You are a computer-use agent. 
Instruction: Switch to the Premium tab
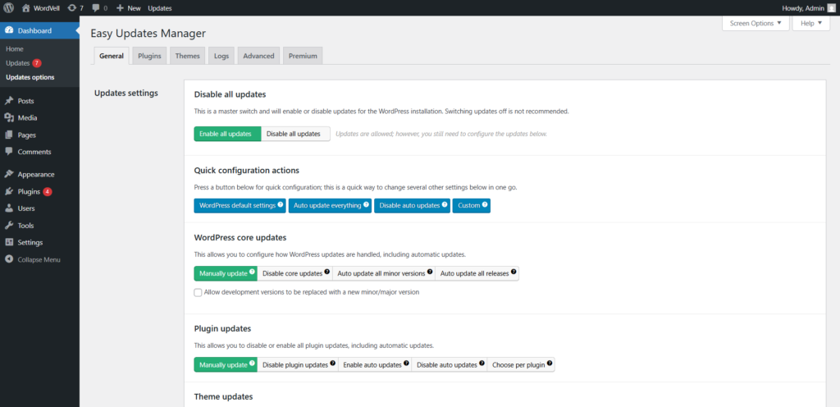pos(303,56)
